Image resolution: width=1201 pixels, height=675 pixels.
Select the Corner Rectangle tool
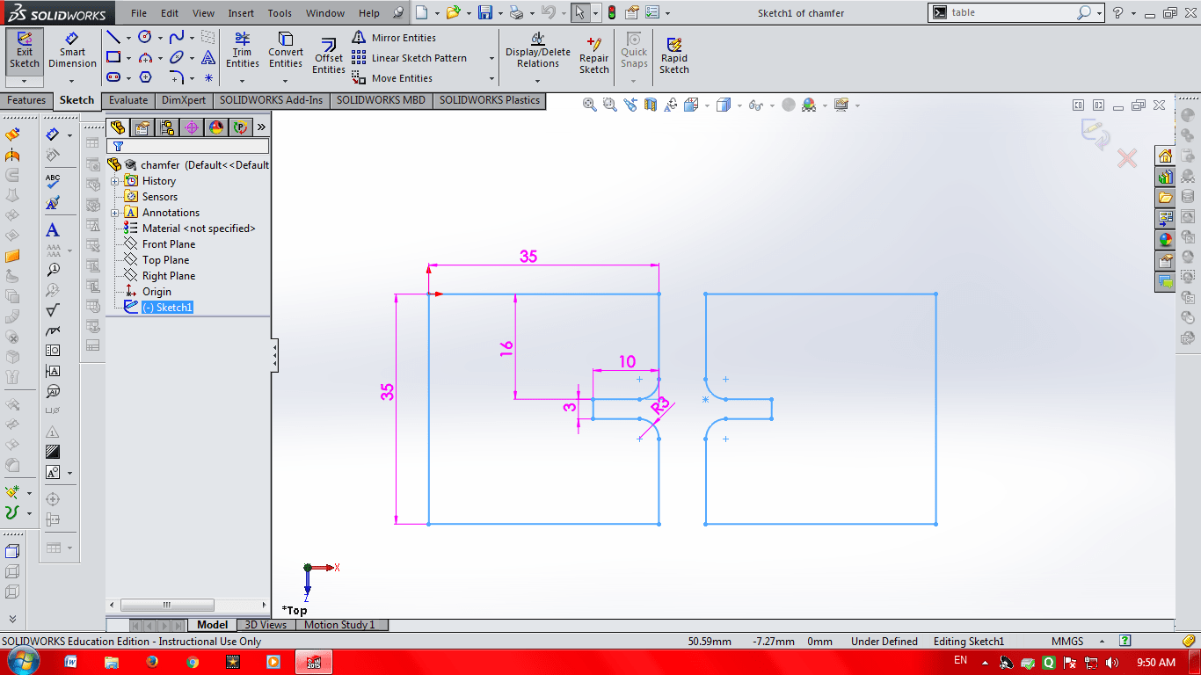(x=113, y=57)
